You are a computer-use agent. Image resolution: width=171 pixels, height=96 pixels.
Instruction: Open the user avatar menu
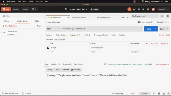[153, 9]
